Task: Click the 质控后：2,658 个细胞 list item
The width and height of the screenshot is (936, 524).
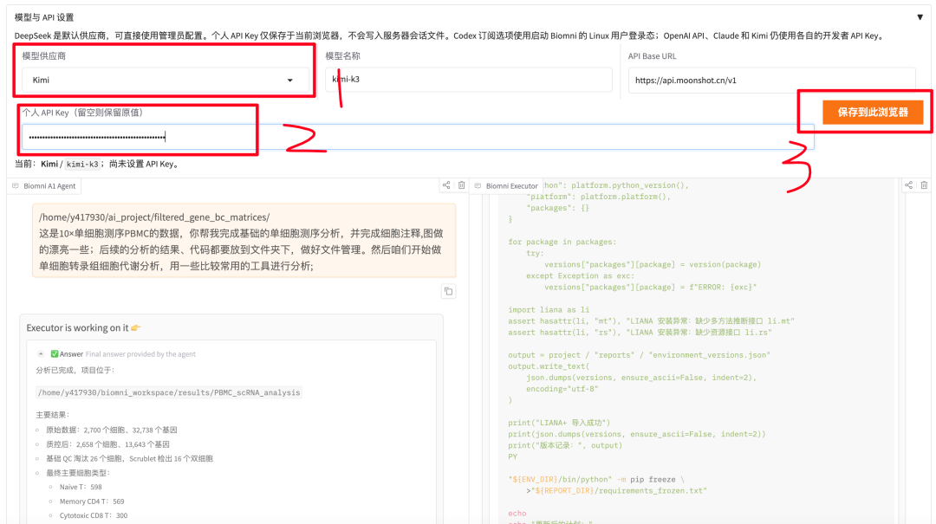Action: [x=108, y=444]
